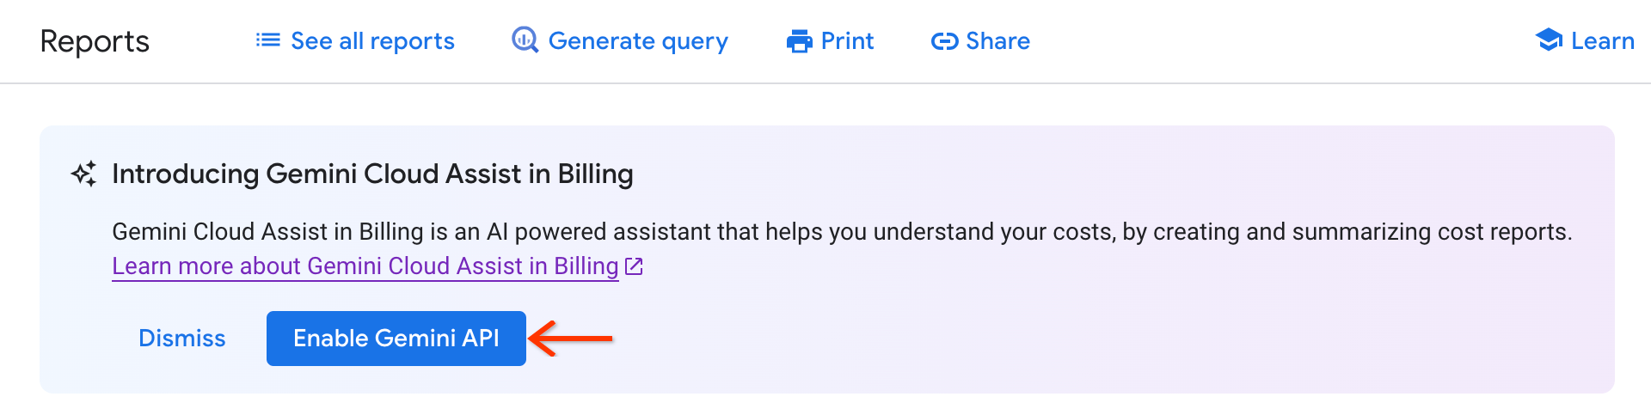The height and width of the screenshot is (409, 1651).
Task: Open the Learn panel text label
Action: pyautogui.click(x=1602, y=41)
